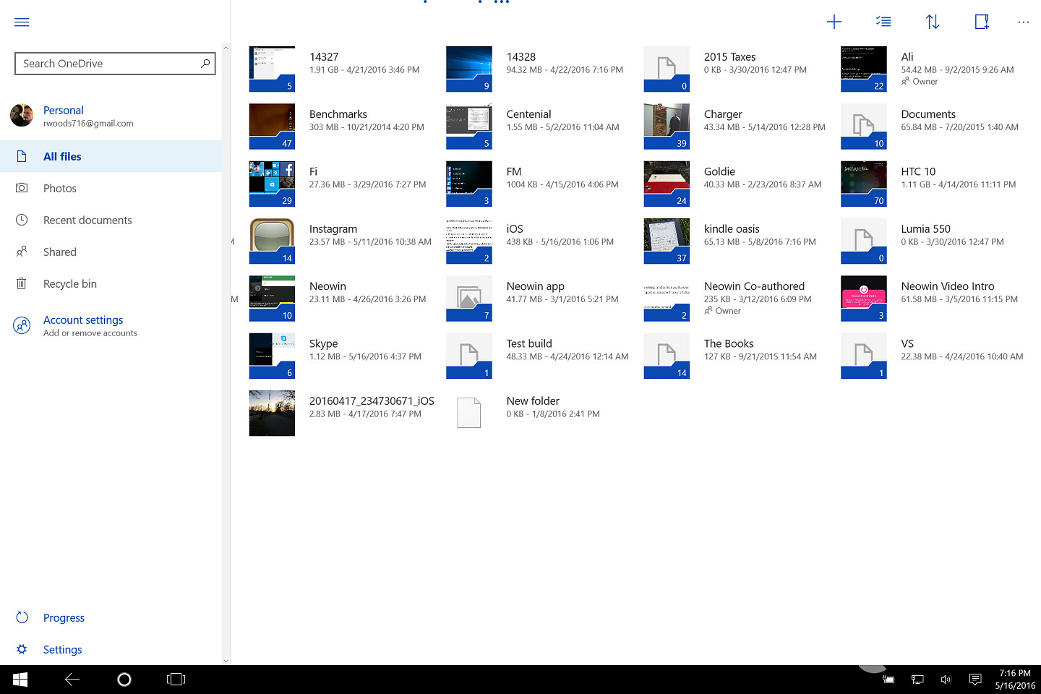Viewport: 1041px width, 694px height.
Task: Click the sidebar scrollbar up arrow
Action: tap(226, 48)
